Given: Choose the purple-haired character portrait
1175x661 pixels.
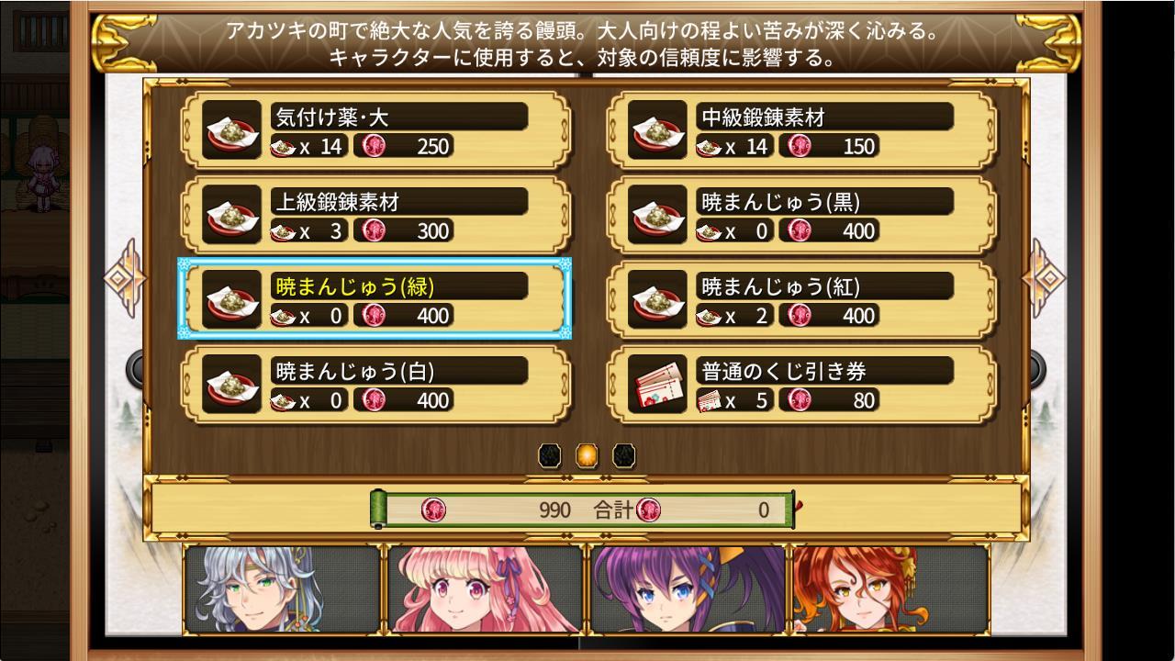Looking at the screenshot, I should (x=687, y=588).
